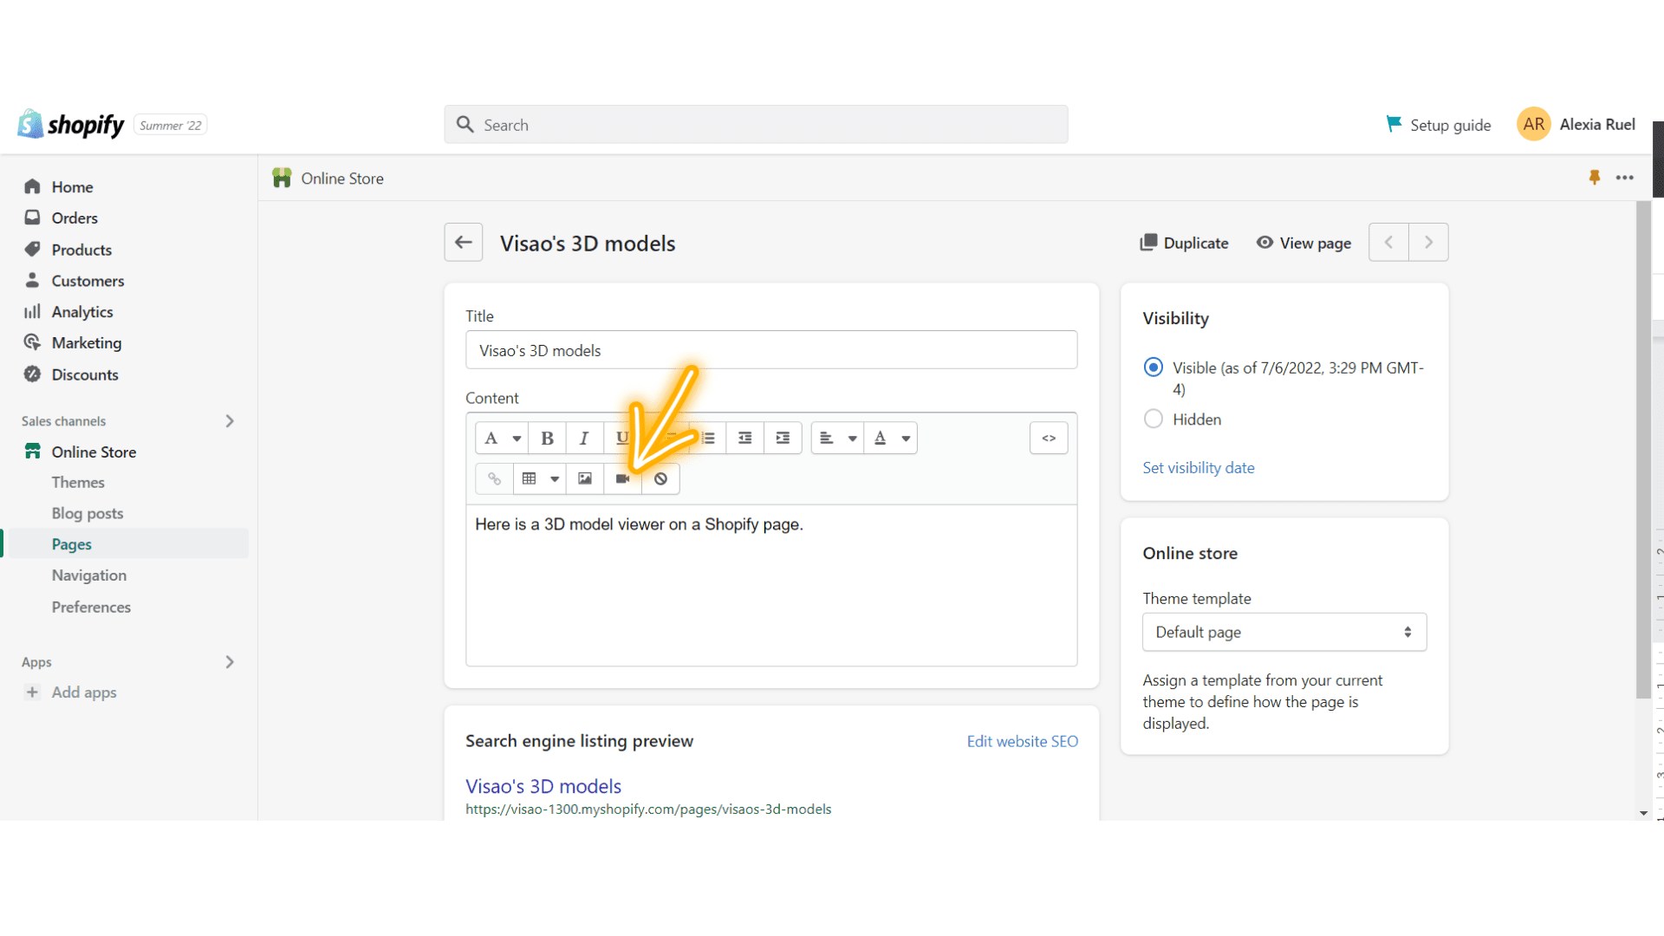Viewport: 1664px width, 936px height.
Task: Open the text formatting A dropdown
Action: [x=502, y=439]
